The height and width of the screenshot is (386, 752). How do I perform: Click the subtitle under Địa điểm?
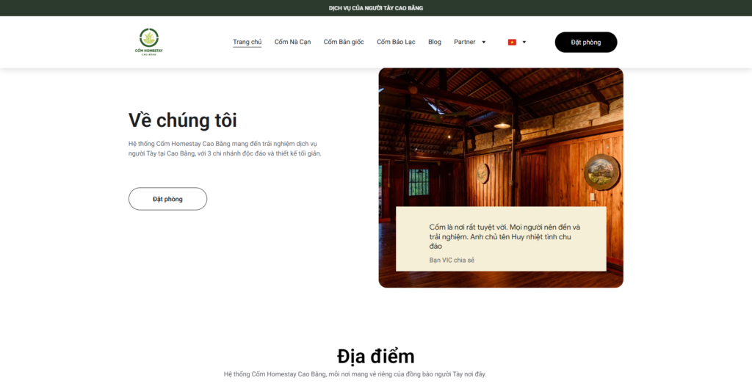pyautogui.click(x=355, y=374)
